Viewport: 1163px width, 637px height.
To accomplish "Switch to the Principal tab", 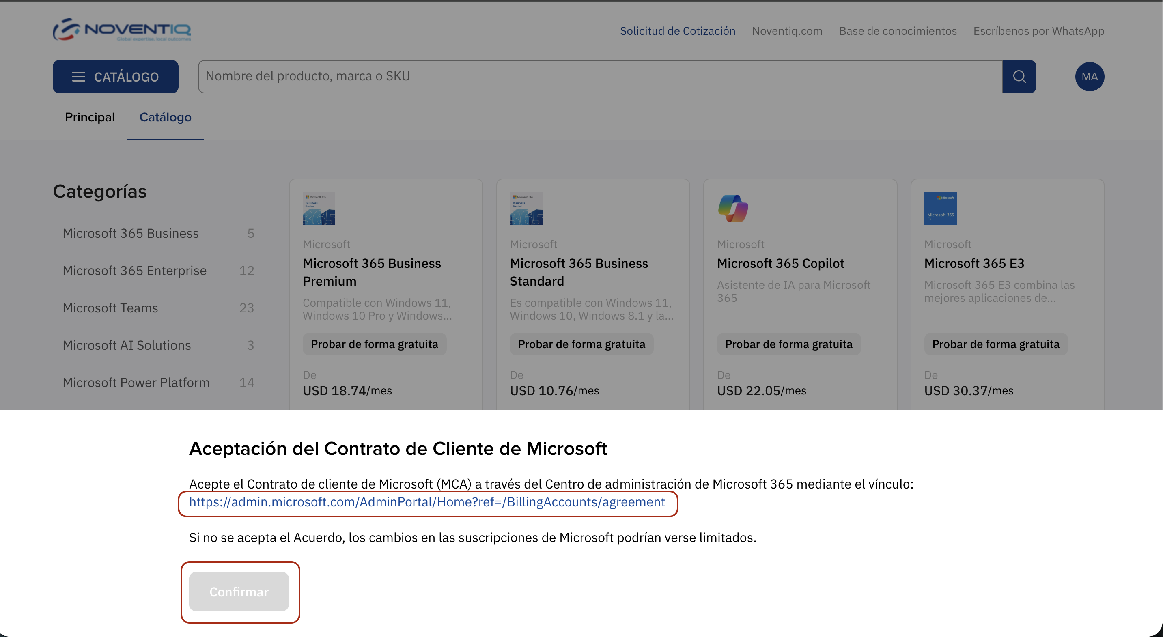I will pos(90,117).
